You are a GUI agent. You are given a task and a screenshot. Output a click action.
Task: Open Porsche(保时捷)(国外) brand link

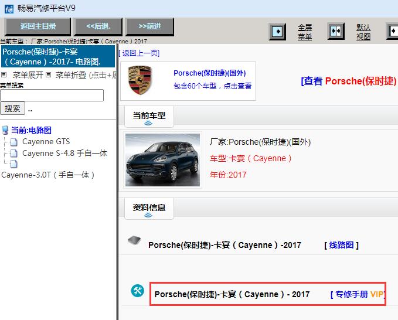pos(210,73)
